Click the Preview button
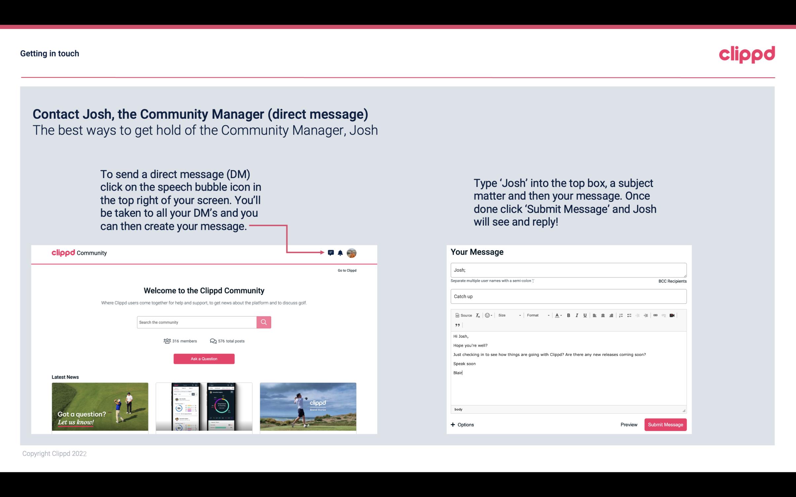Screen dimensions: 796x497 [x=628, y=424]
